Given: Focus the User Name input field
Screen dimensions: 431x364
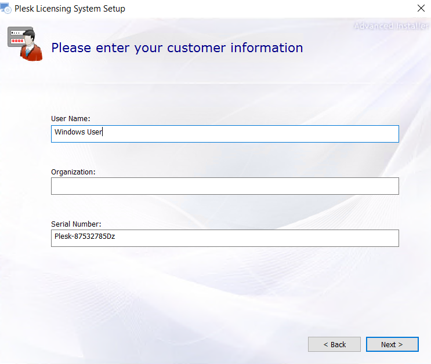Looking at the screenshot, I should (225, 134).
